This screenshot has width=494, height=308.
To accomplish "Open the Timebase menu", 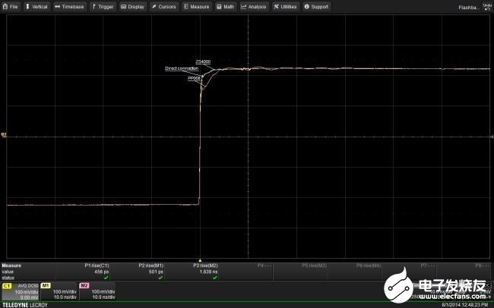I will coord(69,7).
